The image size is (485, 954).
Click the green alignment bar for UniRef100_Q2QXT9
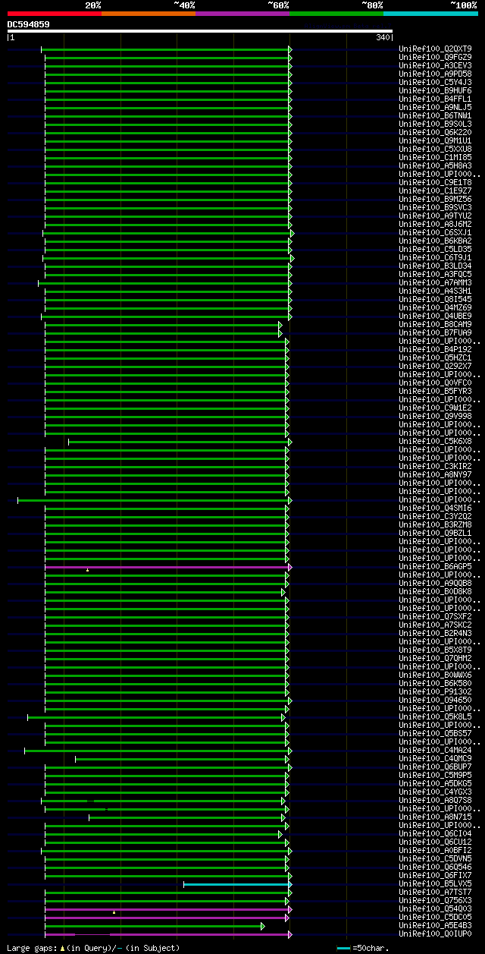[165, 49]
